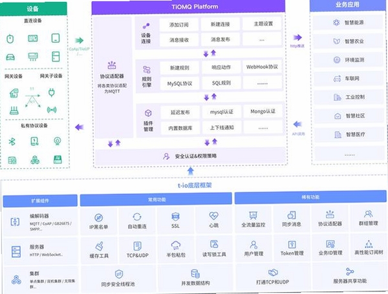Click the 车联网 car icon
The width and height of the screenshot is (388, 294).
point(337,79)
